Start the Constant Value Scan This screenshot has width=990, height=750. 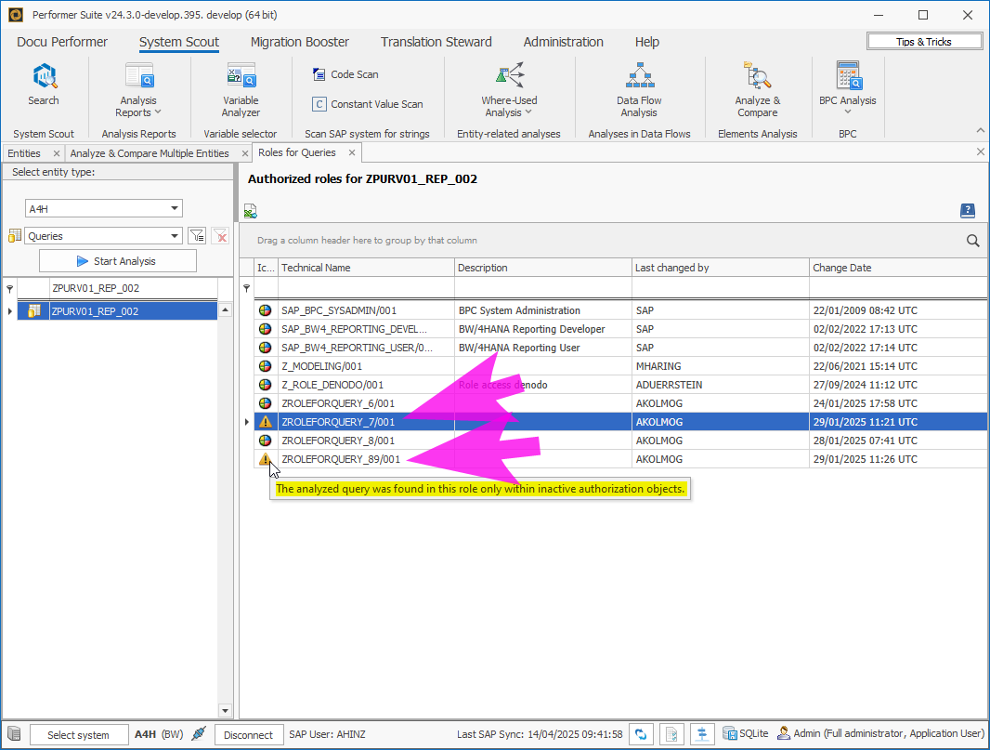pos(319,104)
